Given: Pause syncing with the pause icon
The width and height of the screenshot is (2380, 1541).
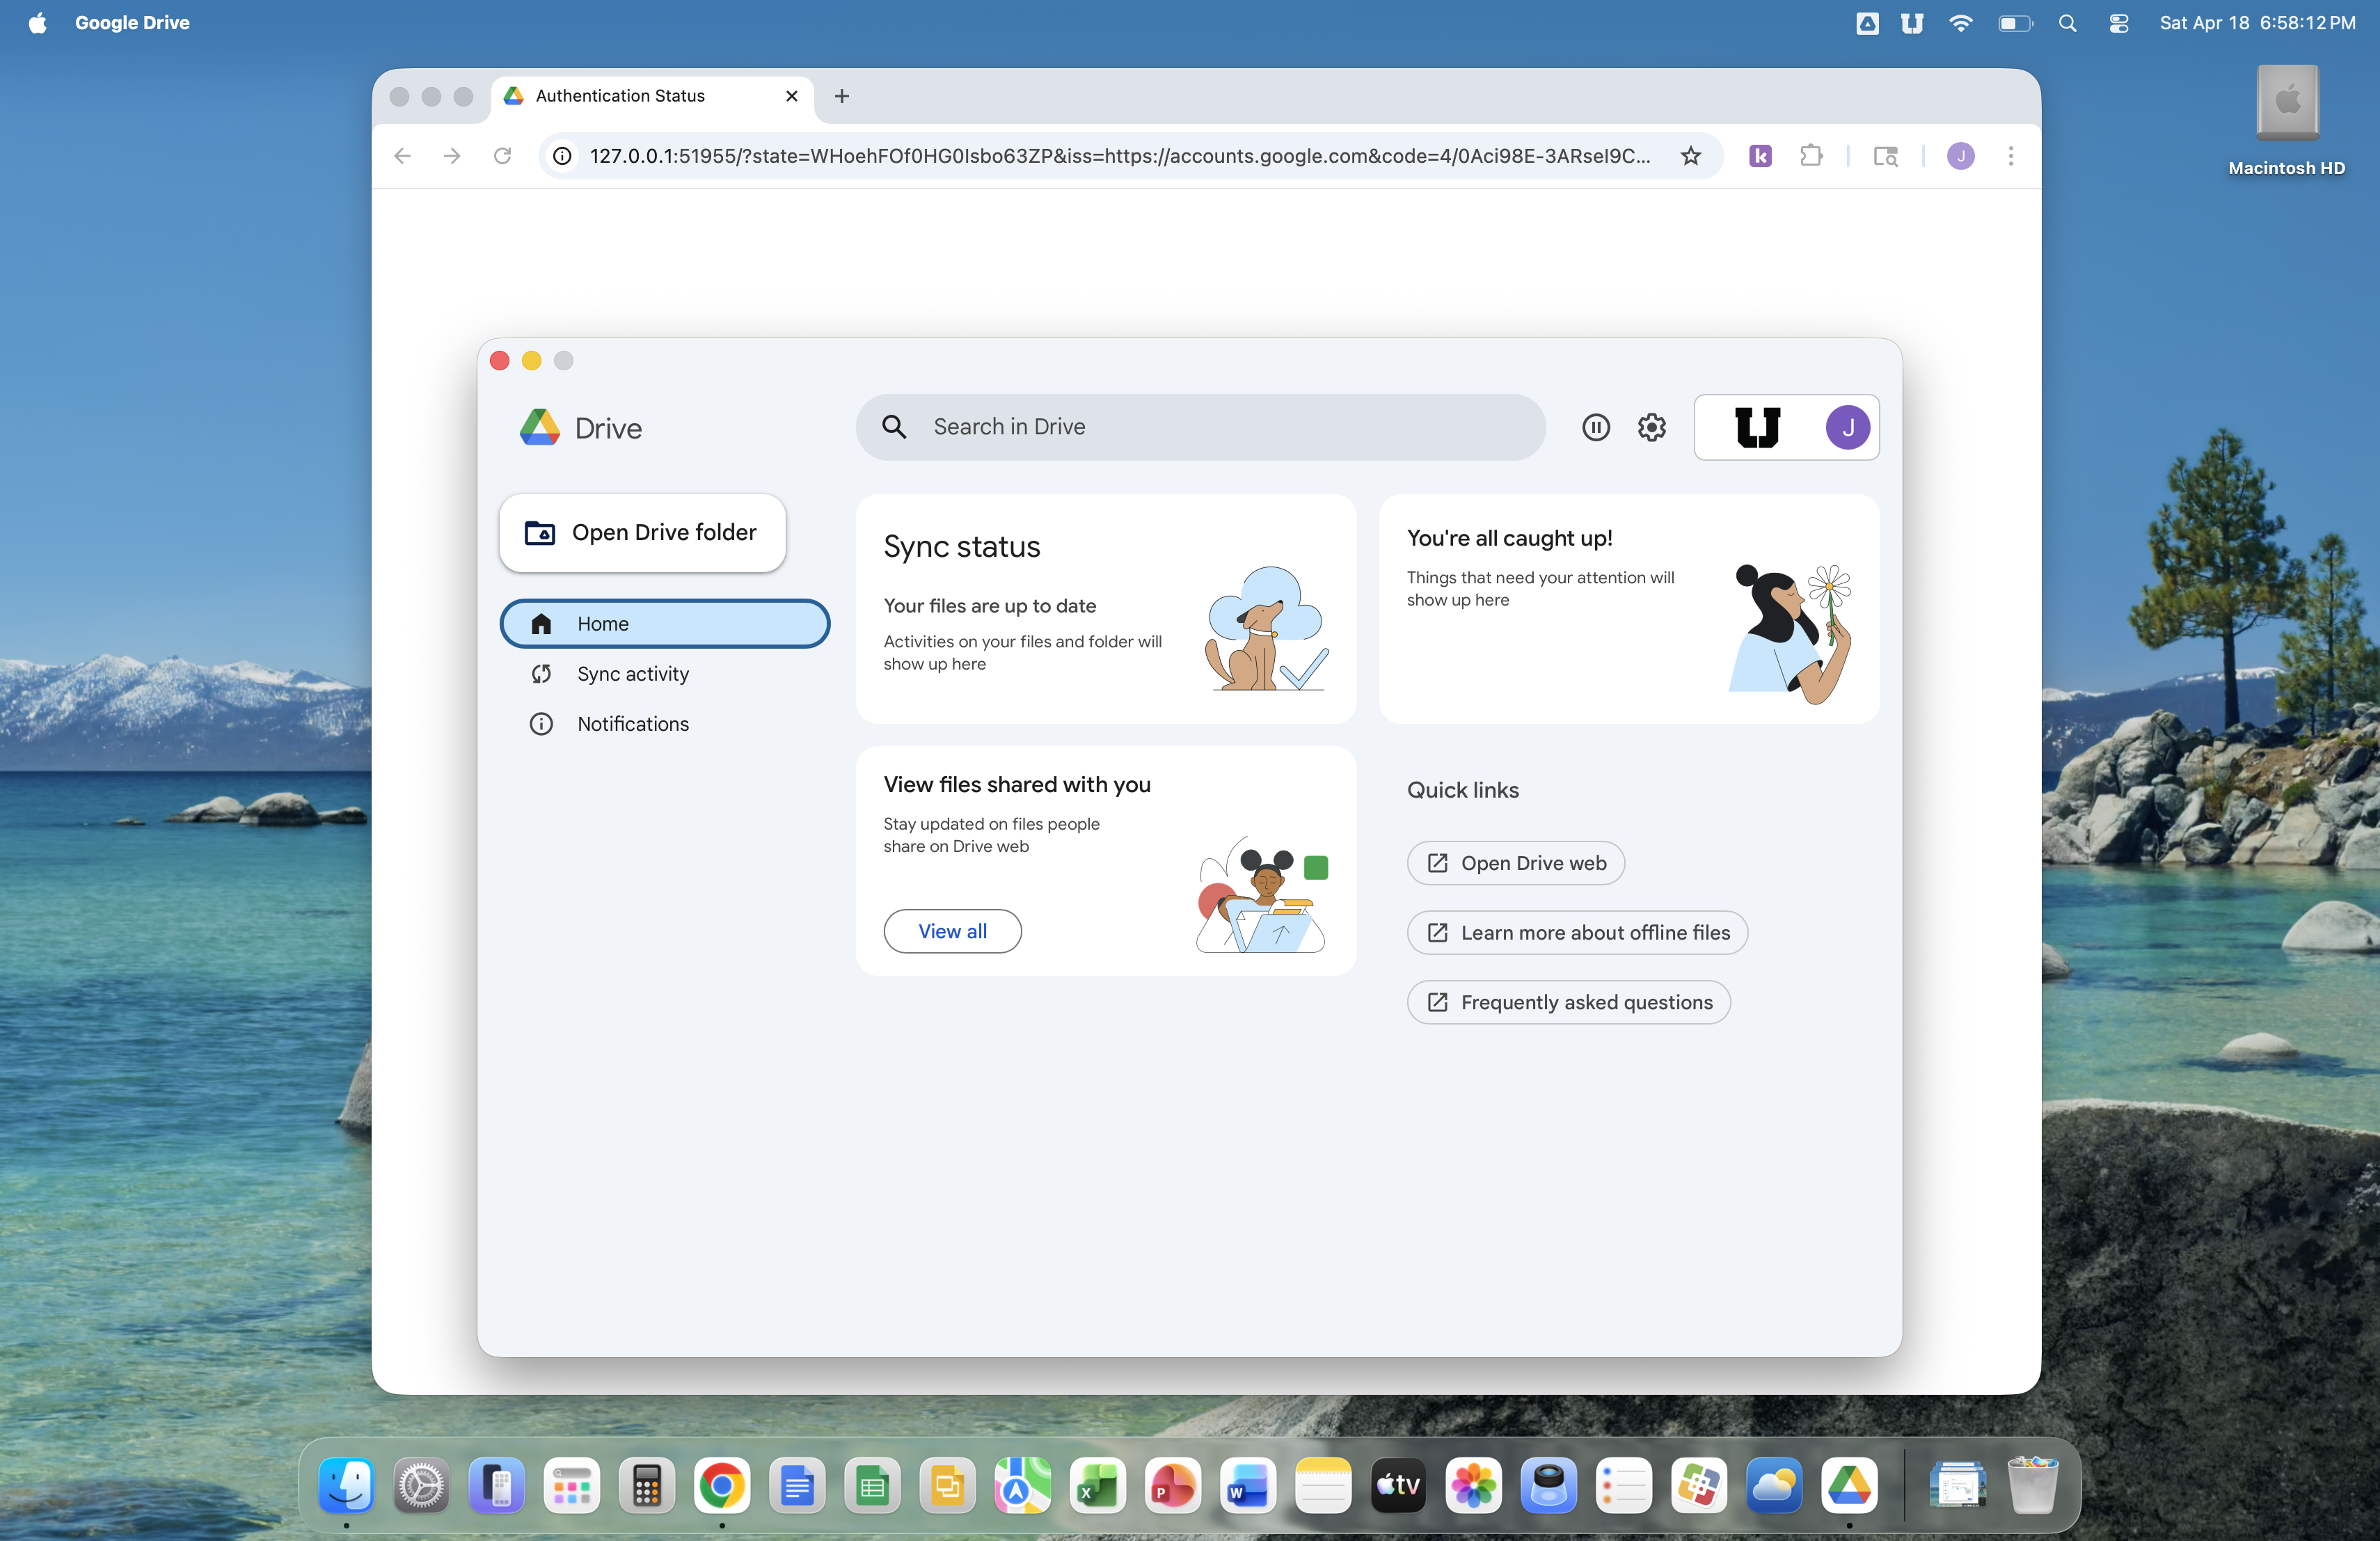Looking at the screenshot, I should (x=1595, y=427).
